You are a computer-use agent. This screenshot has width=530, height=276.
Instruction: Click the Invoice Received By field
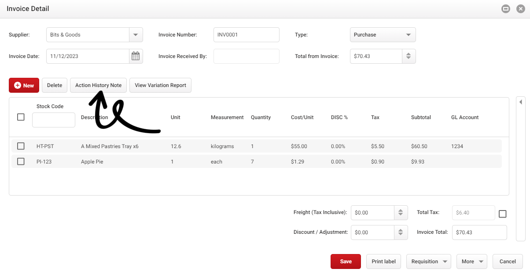[247, 56]
